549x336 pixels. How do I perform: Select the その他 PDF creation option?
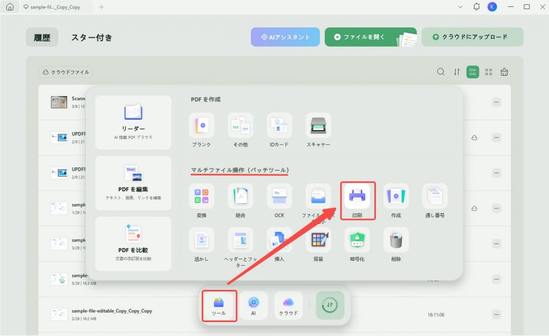point(240,126)
